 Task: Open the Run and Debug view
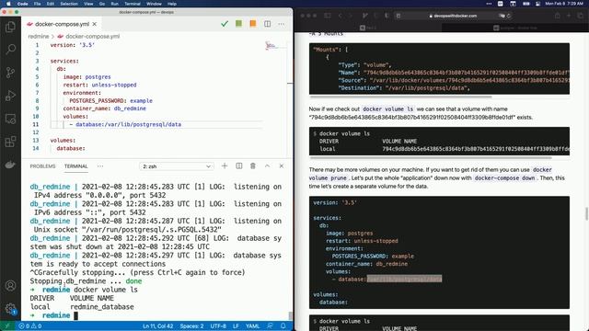click(10, 96)
